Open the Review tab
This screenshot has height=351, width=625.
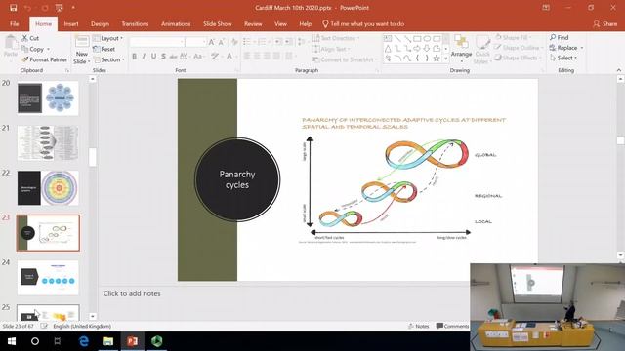tap(253, 23)
